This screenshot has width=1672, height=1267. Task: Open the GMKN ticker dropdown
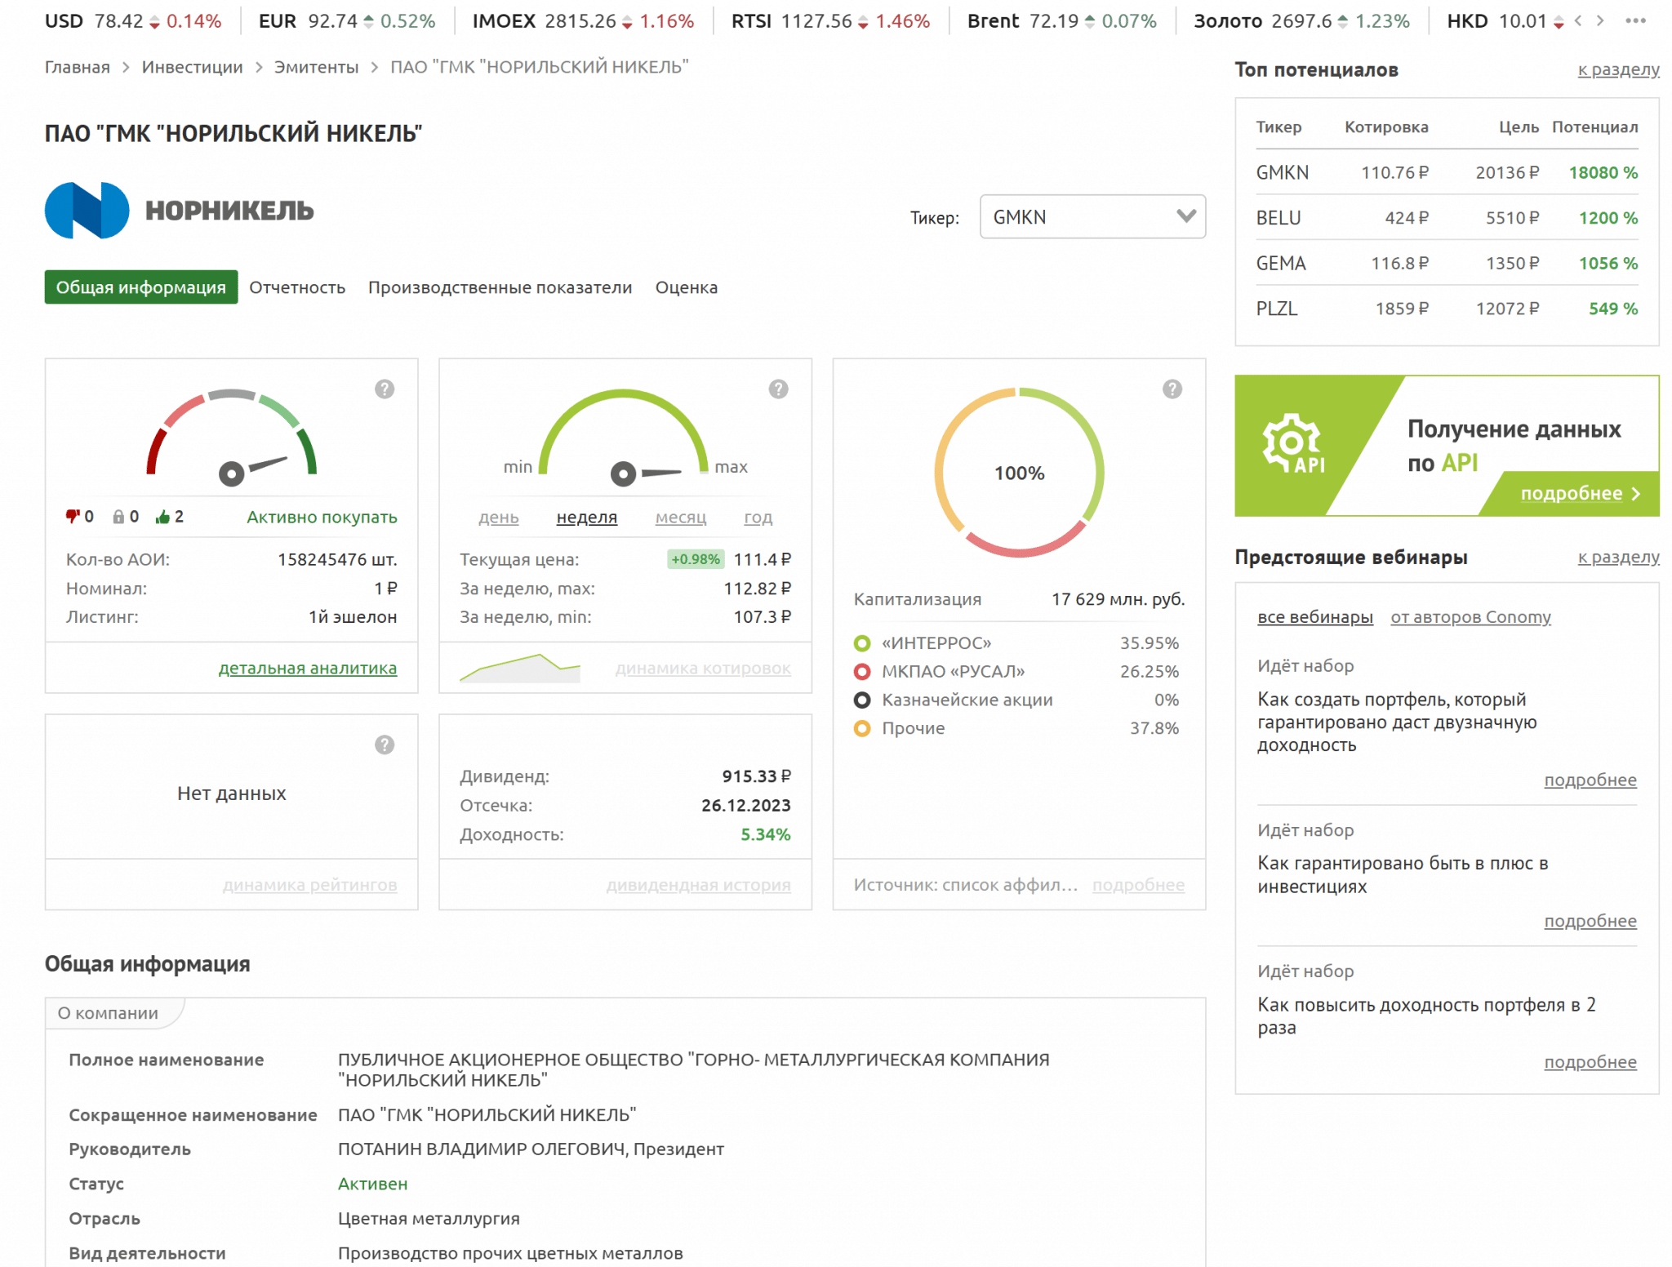(x=1092, y=217)
